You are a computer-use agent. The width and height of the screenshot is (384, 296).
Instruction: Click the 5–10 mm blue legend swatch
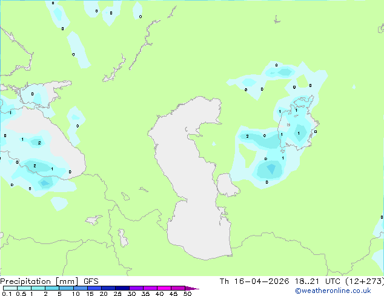tap(66, 288)
